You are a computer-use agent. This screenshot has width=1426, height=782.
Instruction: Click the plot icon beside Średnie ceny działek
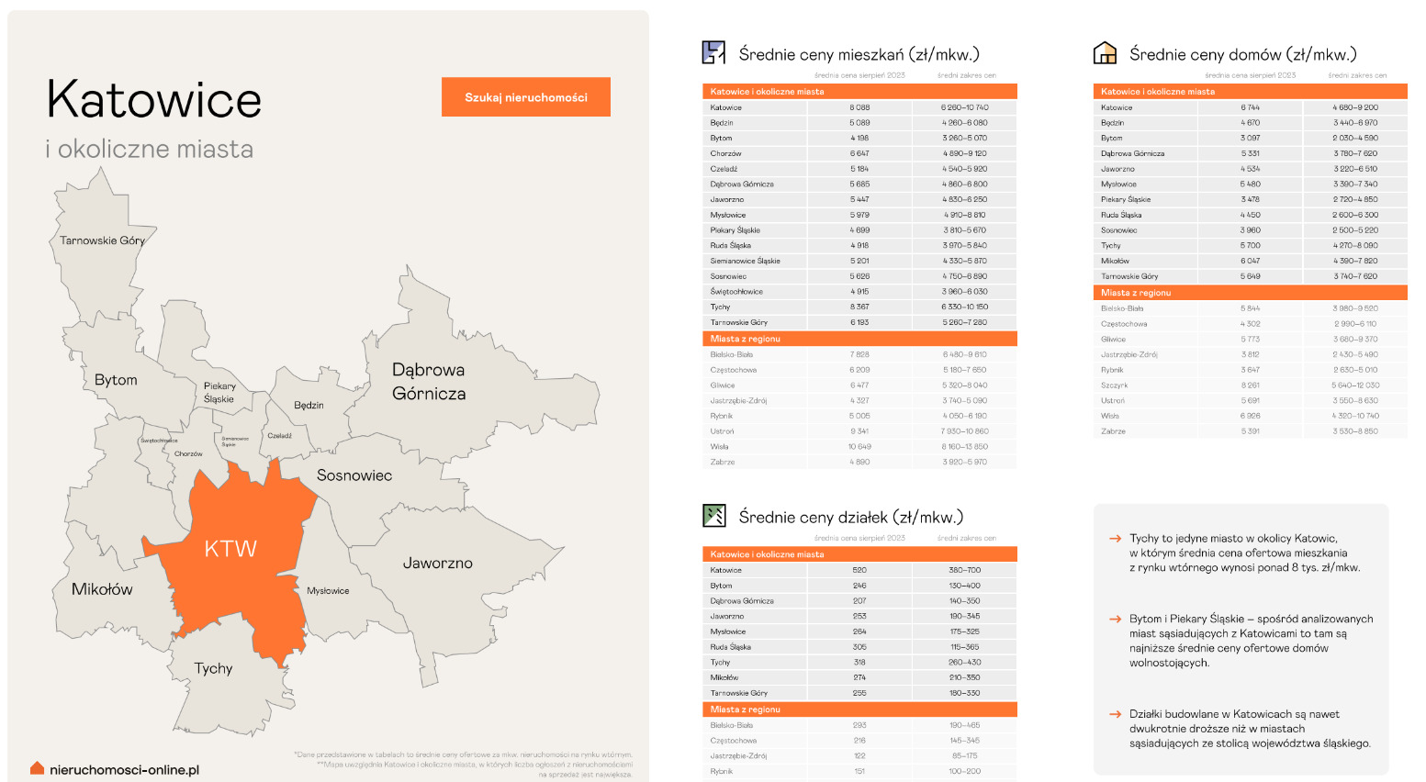click(713, 516)
